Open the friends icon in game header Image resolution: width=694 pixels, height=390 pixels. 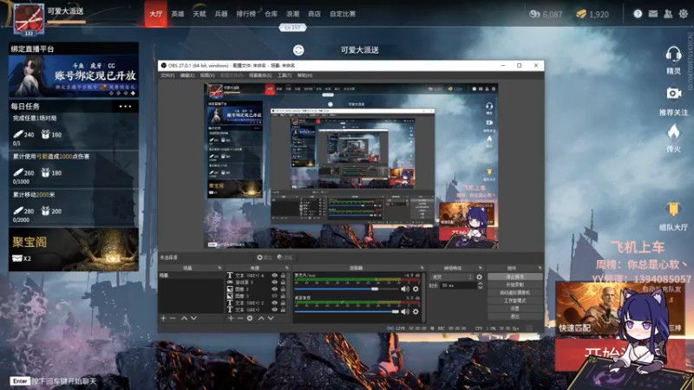668,14
